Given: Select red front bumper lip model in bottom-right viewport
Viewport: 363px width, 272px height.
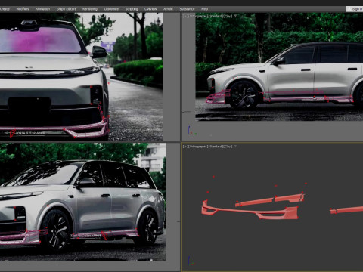Looking at the screenshot, I should coord(290,213).
